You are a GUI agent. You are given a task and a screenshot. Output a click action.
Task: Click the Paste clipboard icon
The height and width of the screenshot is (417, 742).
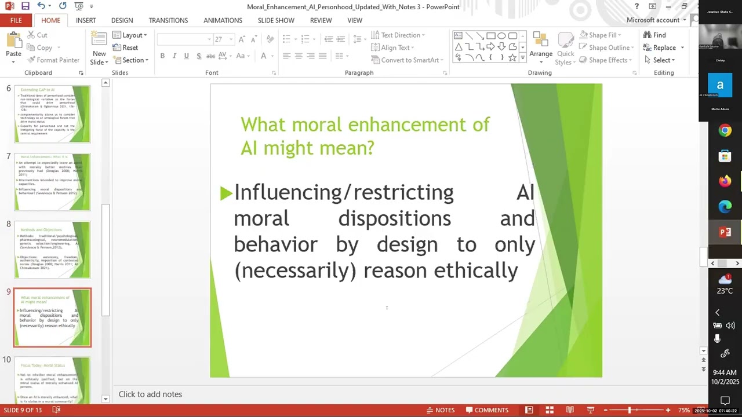point(13,41)
